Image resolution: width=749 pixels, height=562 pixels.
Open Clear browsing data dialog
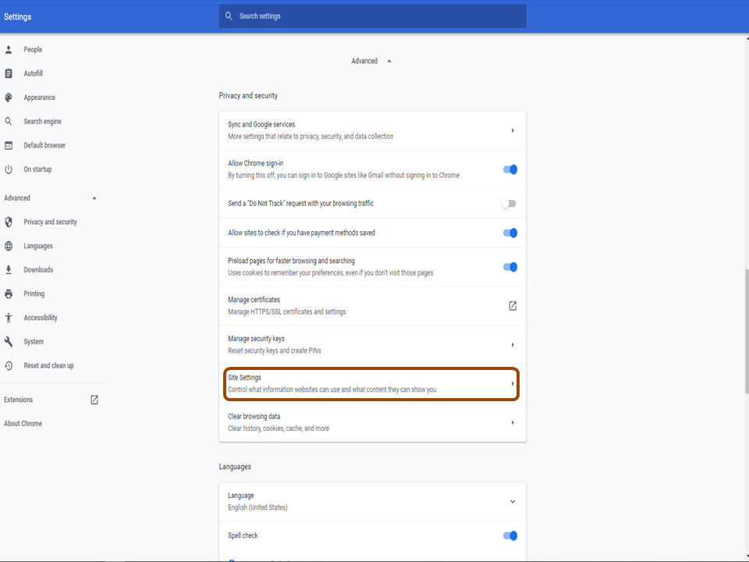(x=372, y=422)
